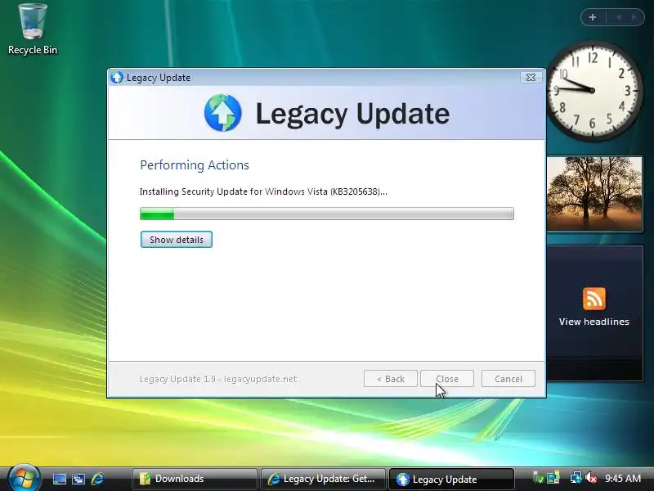Click the muted volume tray icon
654x491 pixels.
[x=591, y=478]
